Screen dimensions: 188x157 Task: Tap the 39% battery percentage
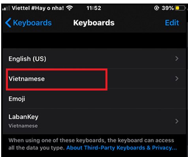pos(168,8)
